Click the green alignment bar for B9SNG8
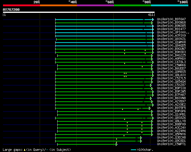 tap(104, 23)
